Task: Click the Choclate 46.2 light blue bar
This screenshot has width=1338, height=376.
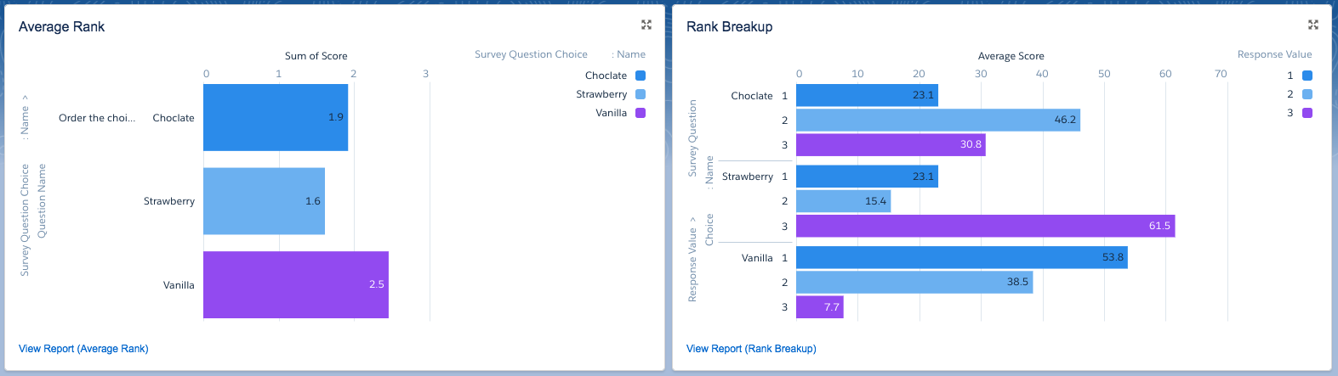Action: coord(937,120)
